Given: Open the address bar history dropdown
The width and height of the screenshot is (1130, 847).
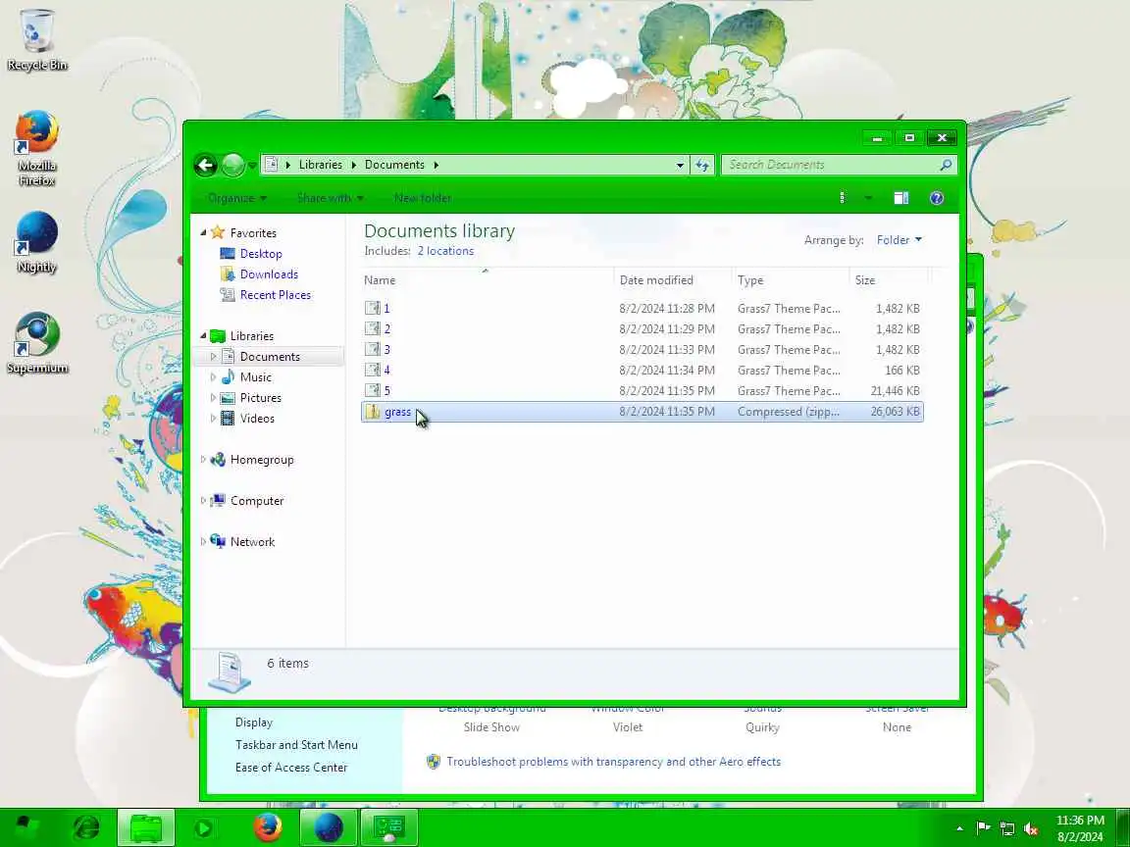Looking at the screenshot, I should [x=680, y=165].
